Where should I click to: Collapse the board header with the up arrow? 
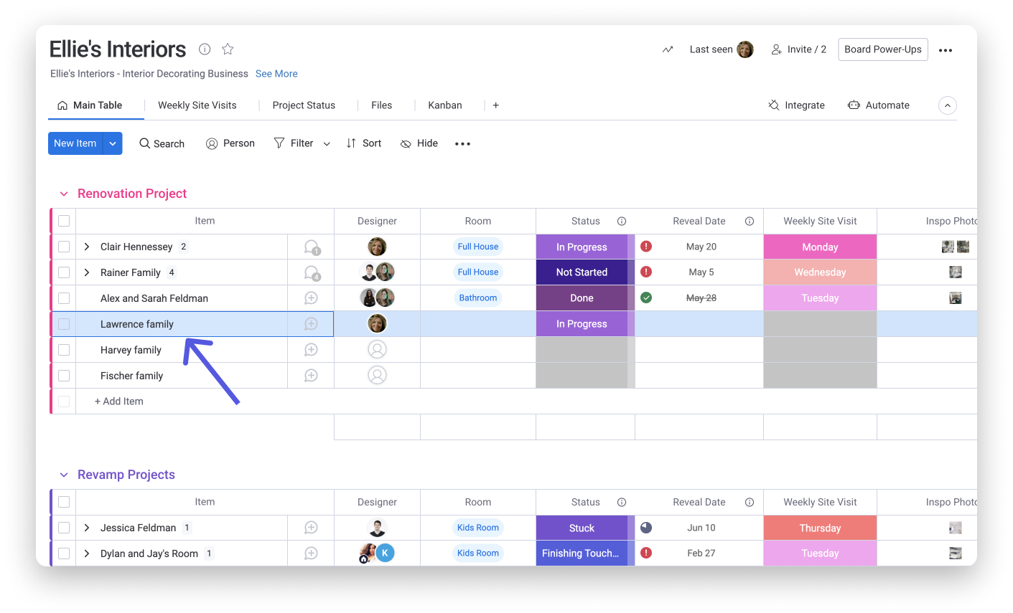(948, 105)
